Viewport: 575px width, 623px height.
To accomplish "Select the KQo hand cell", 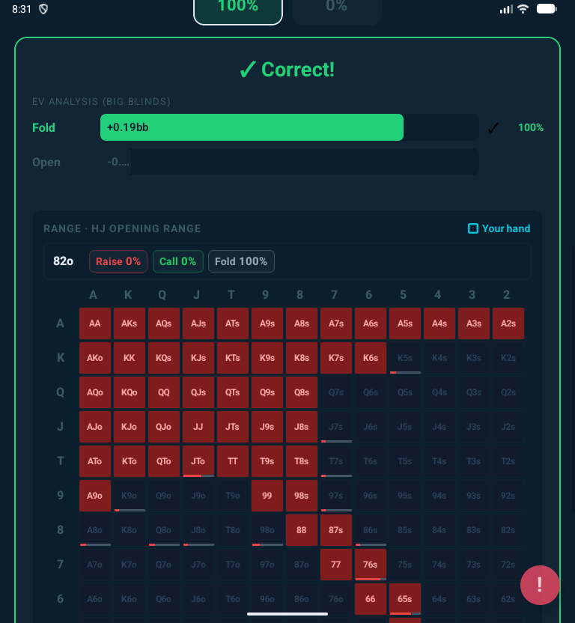I will 130,392.
